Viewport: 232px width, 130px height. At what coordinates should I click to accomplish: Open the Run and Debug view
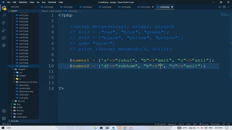click(x=4, y=30)
